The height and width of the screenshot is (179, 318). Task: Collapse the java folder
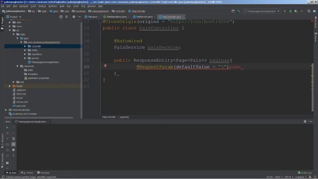pos(17,38)
